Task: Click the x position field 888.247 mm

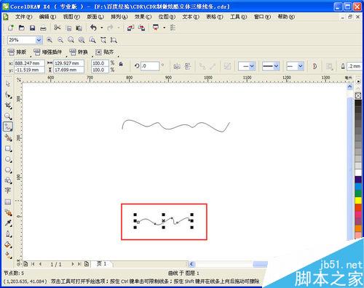Action: (x=29, y=63)
